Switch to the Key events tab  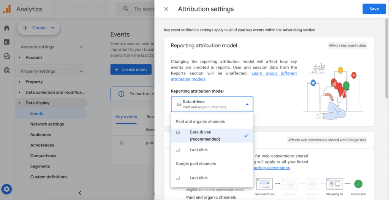pyautogui.click(x=126, y=117)
